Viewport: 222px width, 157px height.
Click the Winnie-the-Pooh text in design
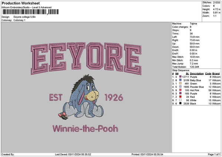click(85, 128)
